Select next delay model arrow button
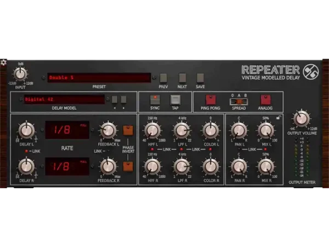Image resolution: width=329 pixels, height=247 pixels. tap(123, 99)
